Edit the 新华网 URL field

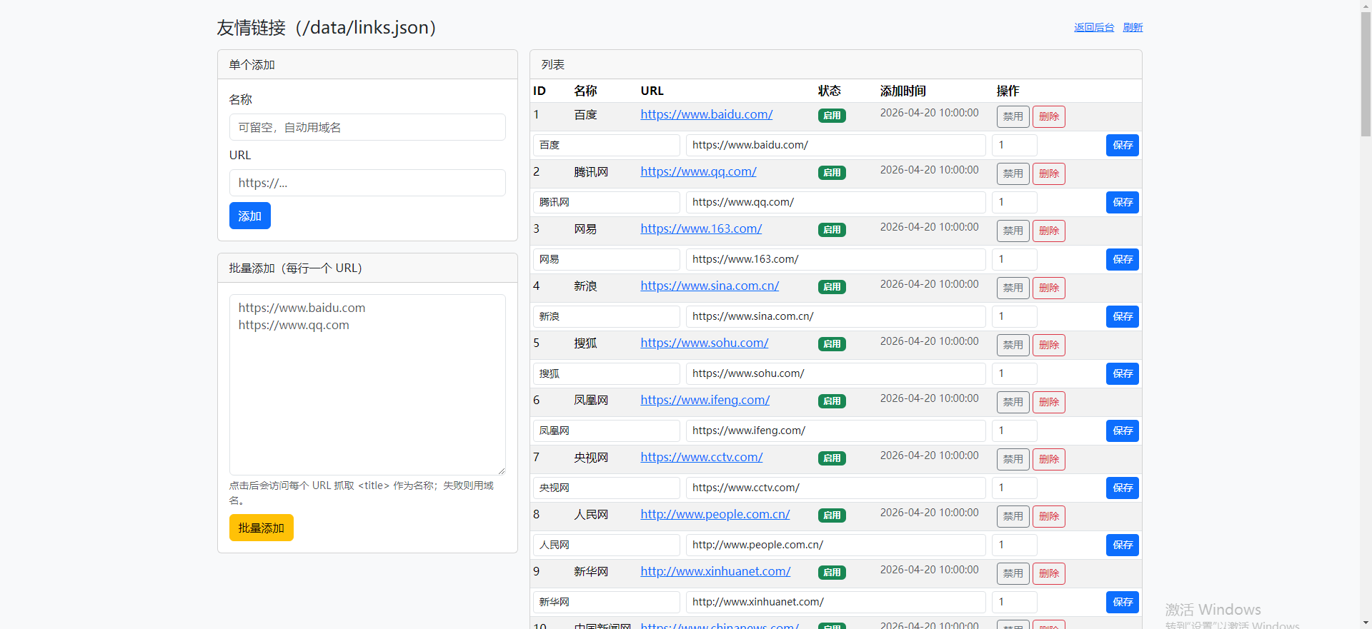(x=835, y=602)
